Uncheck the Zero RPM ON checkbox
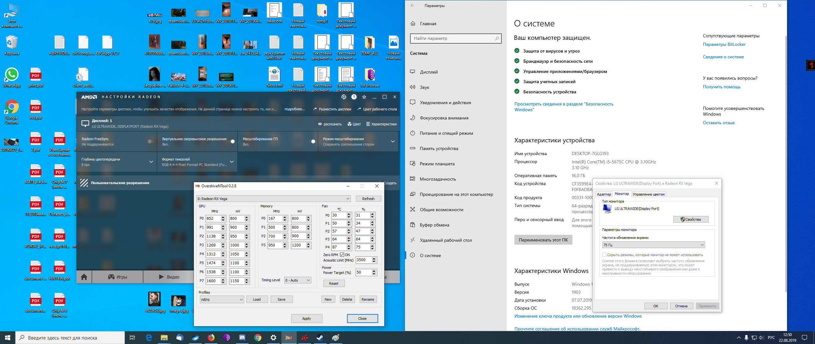 coord(342,255)
